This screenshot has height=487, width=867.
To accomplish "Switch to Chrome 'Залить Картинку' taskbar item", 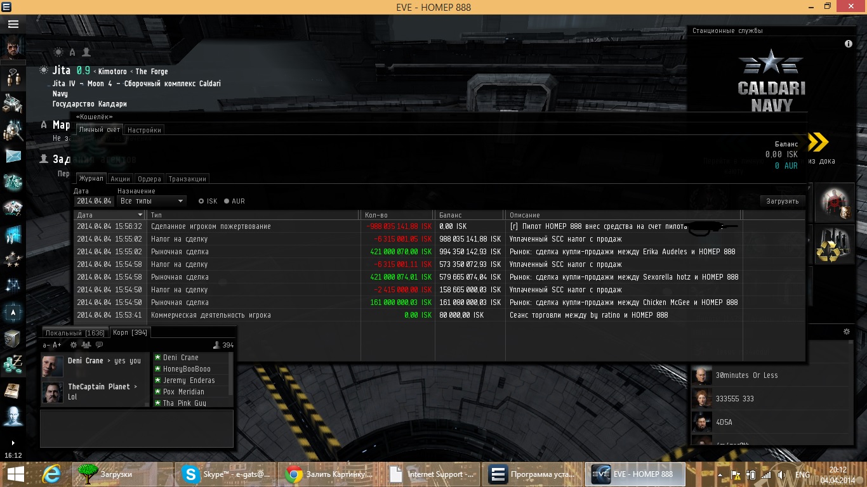I will click(x=329, y=474).
